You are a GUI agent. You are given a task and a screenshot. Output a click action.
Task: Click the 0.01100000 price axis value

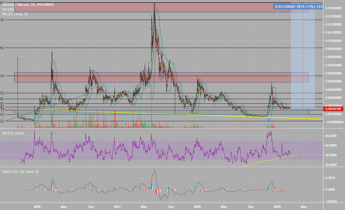(x=333, y=32)
